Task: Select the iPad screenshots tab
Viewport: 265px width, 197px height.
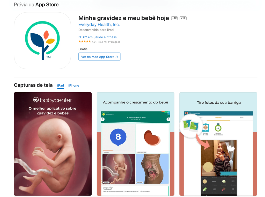Action: coord(61,85)
